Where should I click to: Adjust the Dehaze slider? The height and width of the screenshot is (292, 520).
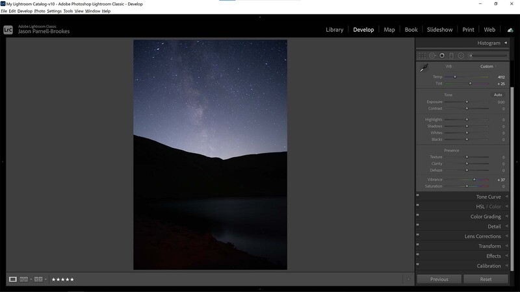[466, 170]
